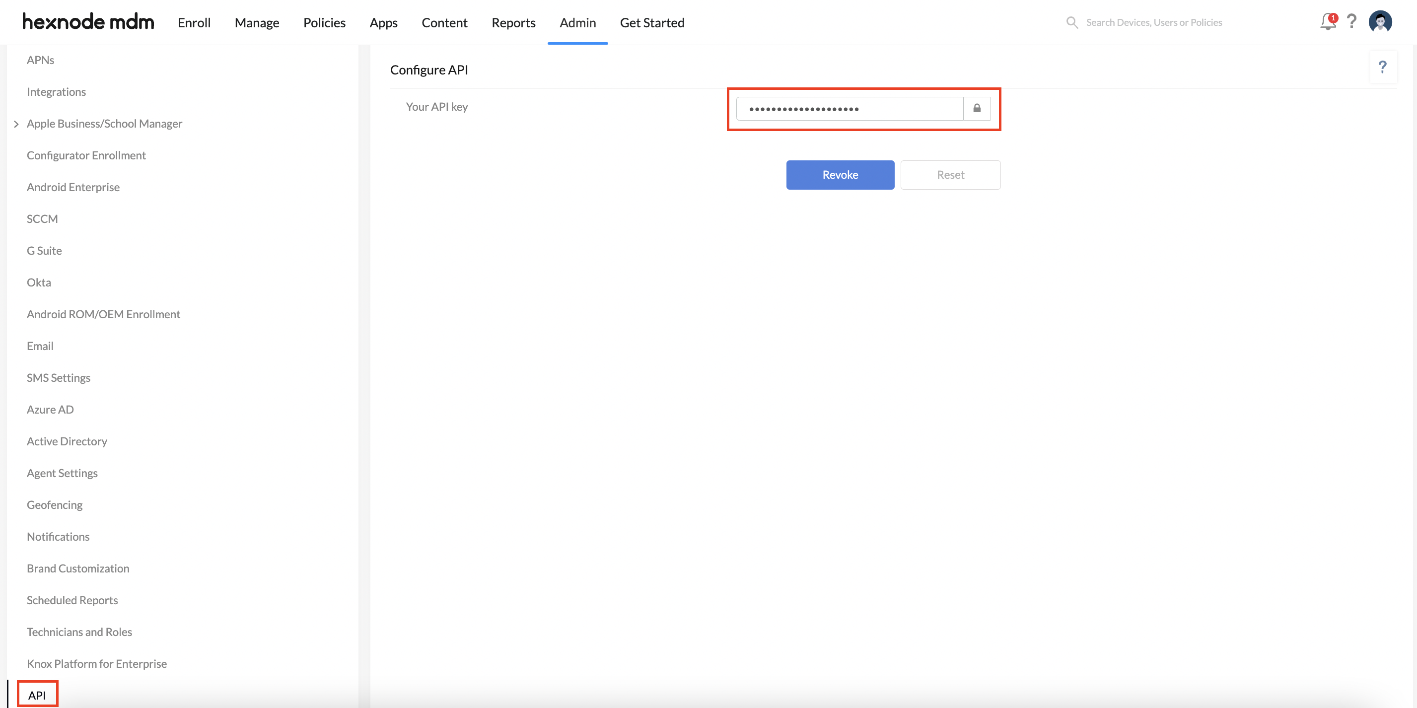Screen dimensions: 1417x708
Task: Go to the Apps tab
Action: click(x=383, y=22)
